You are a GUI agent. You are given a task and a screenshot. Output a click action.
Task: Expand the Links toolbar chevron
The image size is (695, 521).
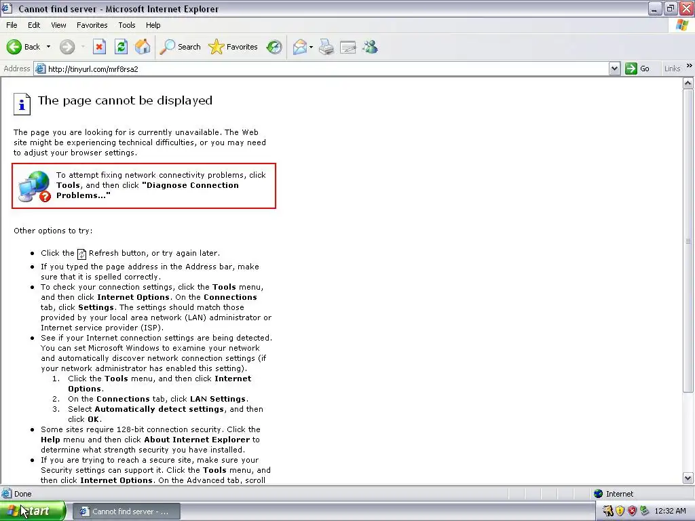(690, 66)
